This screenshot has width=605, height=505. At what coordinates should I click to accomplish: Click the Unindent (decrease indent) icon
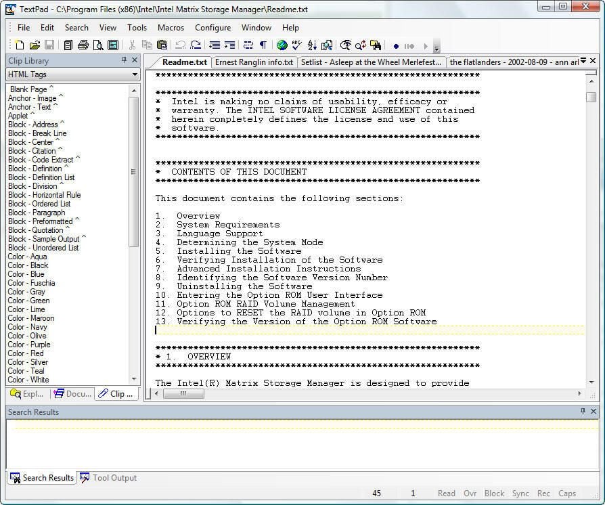click(x=215, y=45)
